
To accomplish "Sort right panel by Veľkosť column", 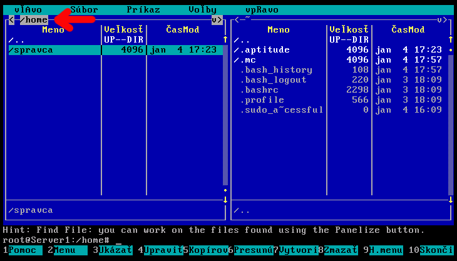I will [x=349, y=29].
